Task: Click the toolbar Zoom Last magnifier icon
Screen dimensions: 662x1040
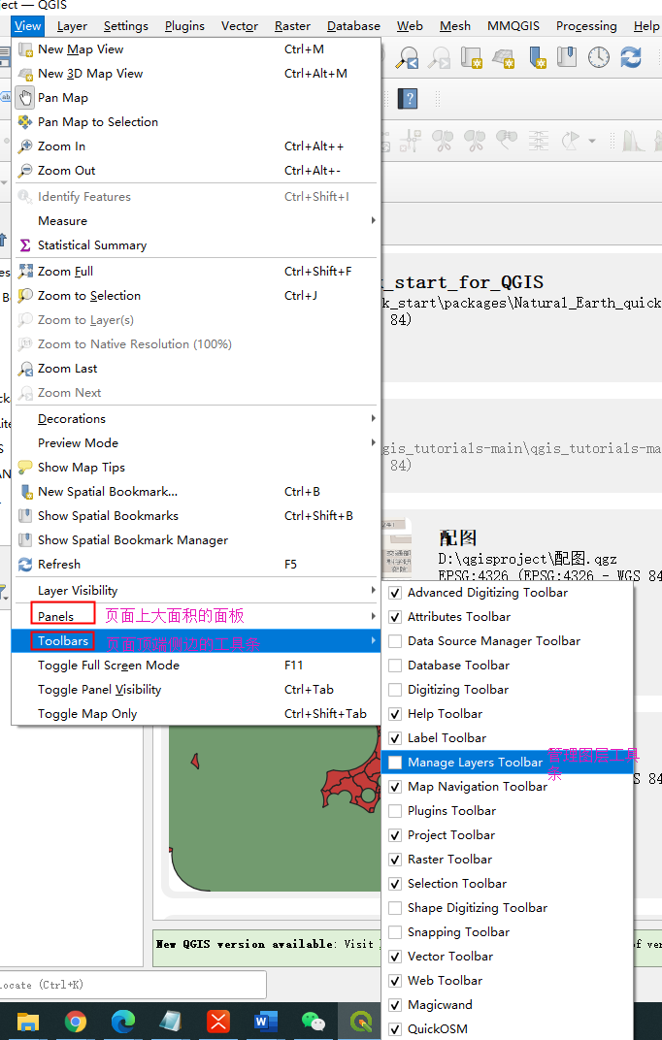Action: click(x=407, y=57)
